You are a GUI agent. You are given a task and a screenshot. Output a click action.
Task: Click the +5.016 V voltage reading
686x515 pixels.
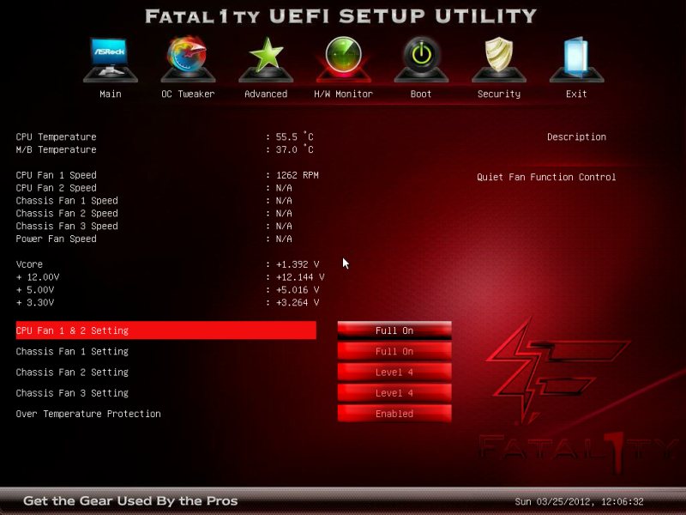(298, 290)
